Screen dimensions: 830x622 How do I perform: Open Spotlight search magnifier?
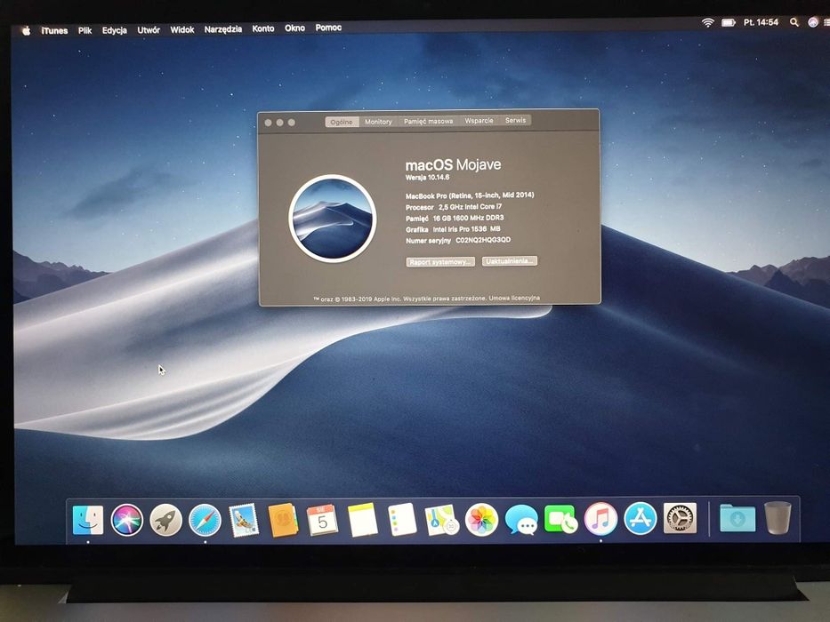click(x=794, y=22)
